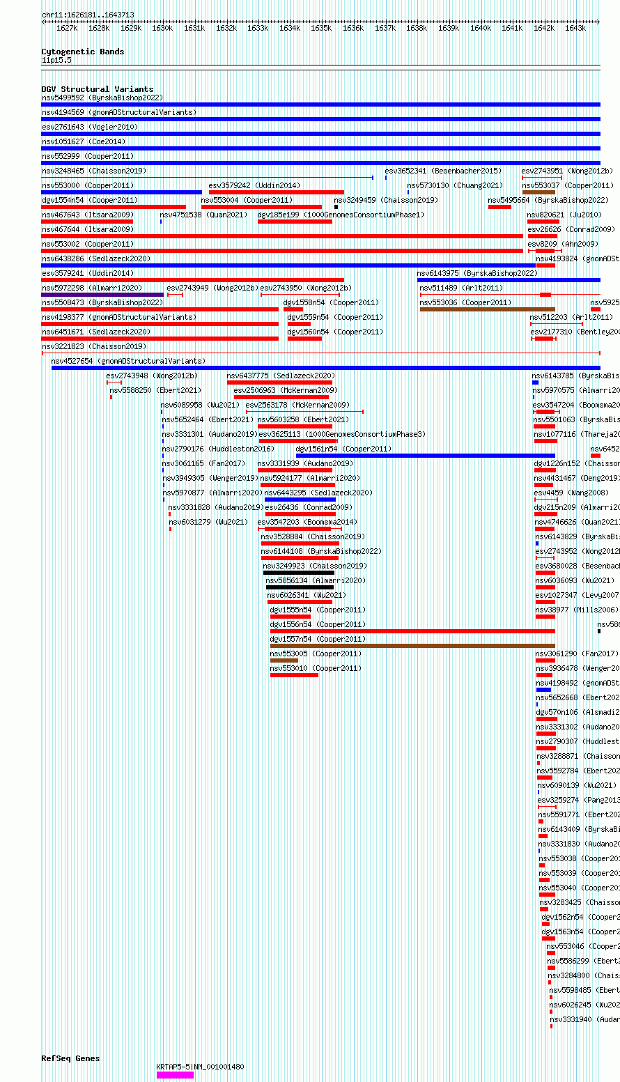Click nsv553010 (Cooper2011) variant label
Screen dimensions: 620x1082
pos(316,668)
